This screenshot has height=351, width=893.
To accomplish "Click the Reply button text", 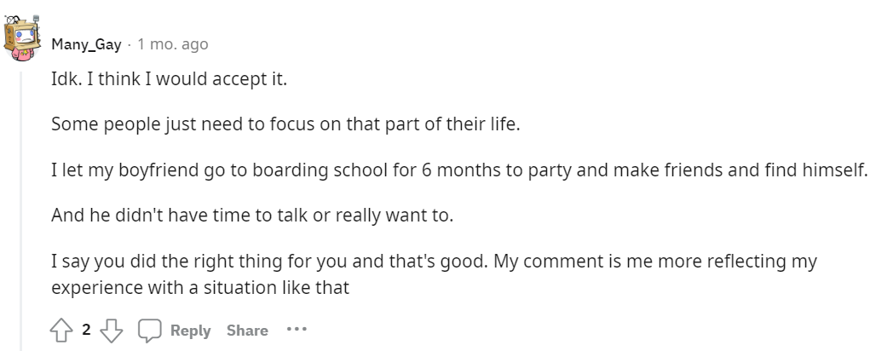I will point(190,331).
